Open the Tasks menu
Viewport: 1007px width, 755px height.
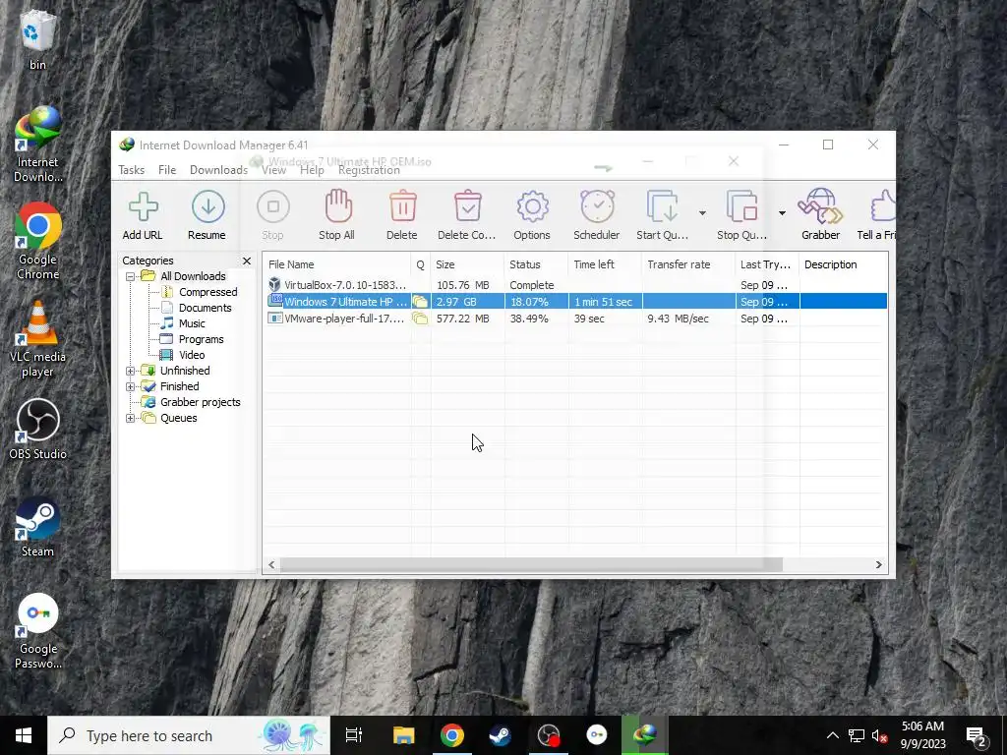[131, 170]
